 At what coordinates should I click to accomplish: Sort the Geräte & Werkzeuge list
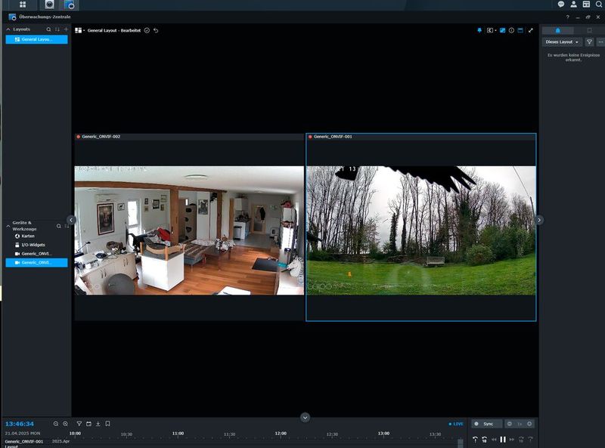click(x=67, y=226)
